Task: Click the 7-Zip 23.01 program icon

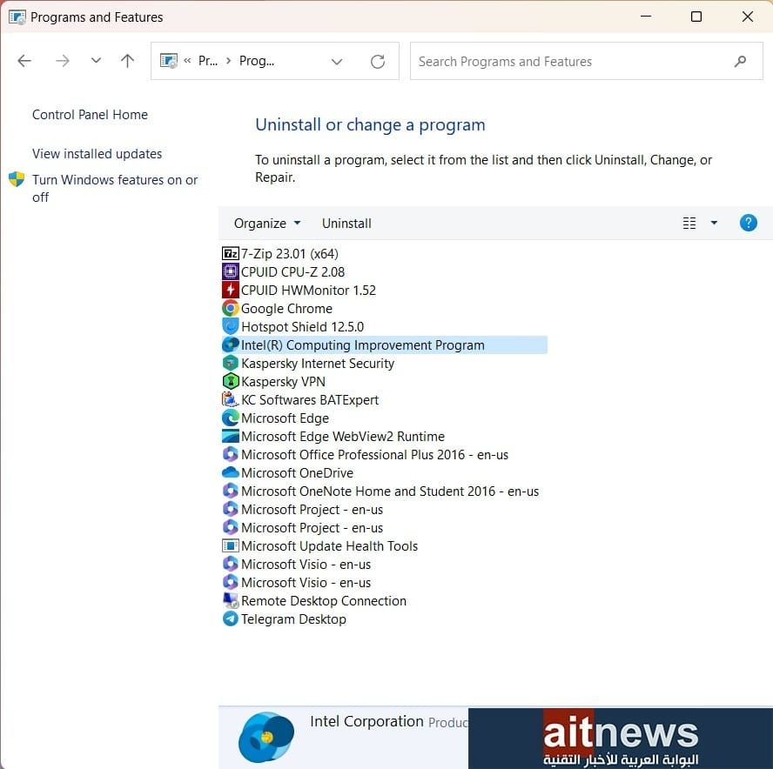Action: (x=231, y=254)
